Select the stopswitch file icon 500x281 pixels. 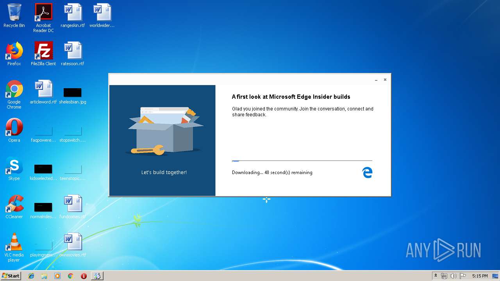click(x=73, y=134)
